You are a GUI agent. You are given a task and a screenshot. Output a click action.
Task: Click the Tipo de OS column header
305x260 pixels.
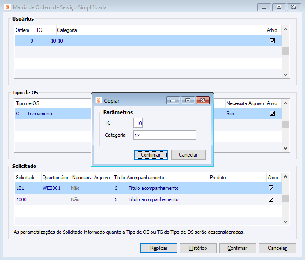(x=28, y=103)
